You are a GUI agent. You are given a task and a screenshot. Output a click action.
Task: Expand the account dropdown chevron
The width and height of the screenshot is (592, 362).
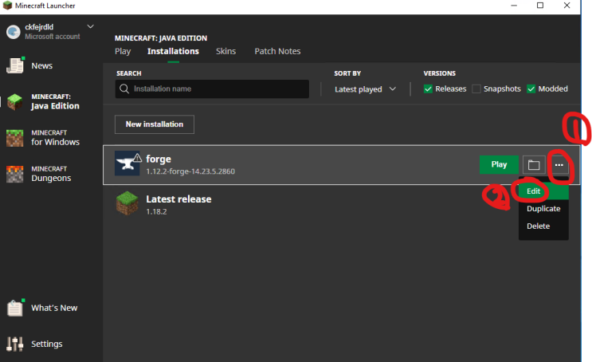coord(90,26)
